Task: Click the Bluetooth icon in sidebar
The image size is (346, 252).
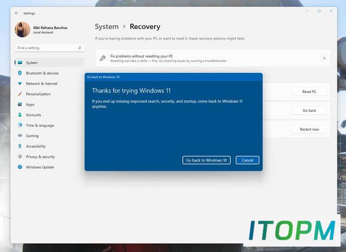Action: point(20,73)
